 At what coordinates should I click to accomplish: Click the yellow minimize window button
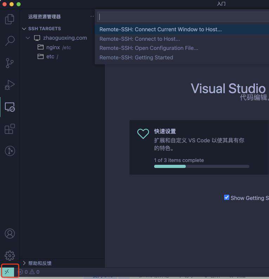(x=12, y=4)
